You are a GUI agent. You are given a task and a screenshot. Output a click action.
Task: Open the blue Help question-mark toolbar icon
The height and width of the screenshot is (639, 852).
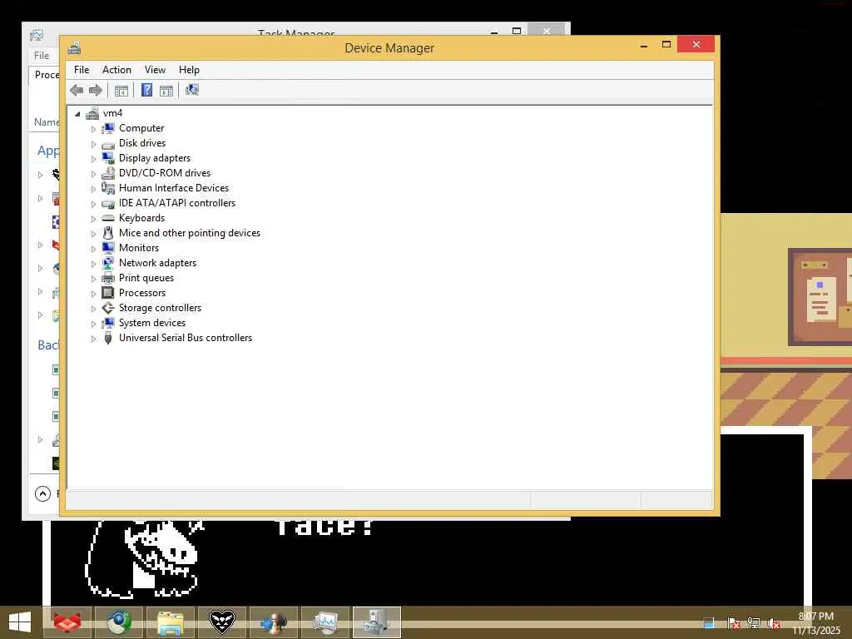(x=146, y=90)
